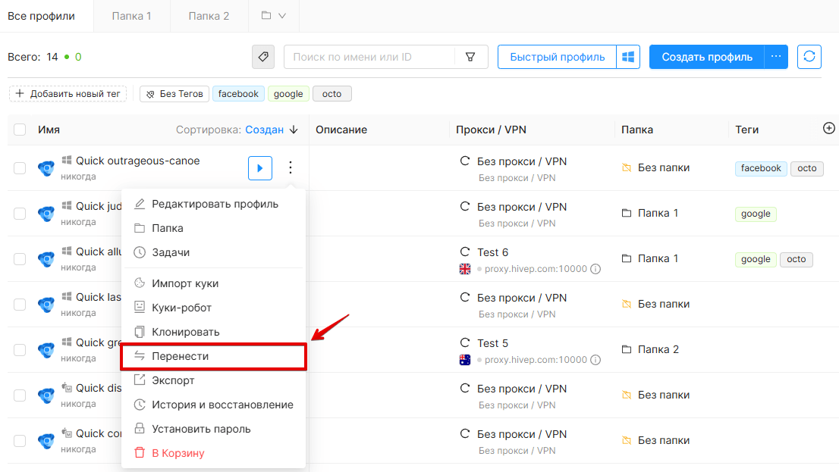Viewport: 839px width, 472px height.
Task: Expand the folder dropdown in tab bar
Action: (273, 16)
